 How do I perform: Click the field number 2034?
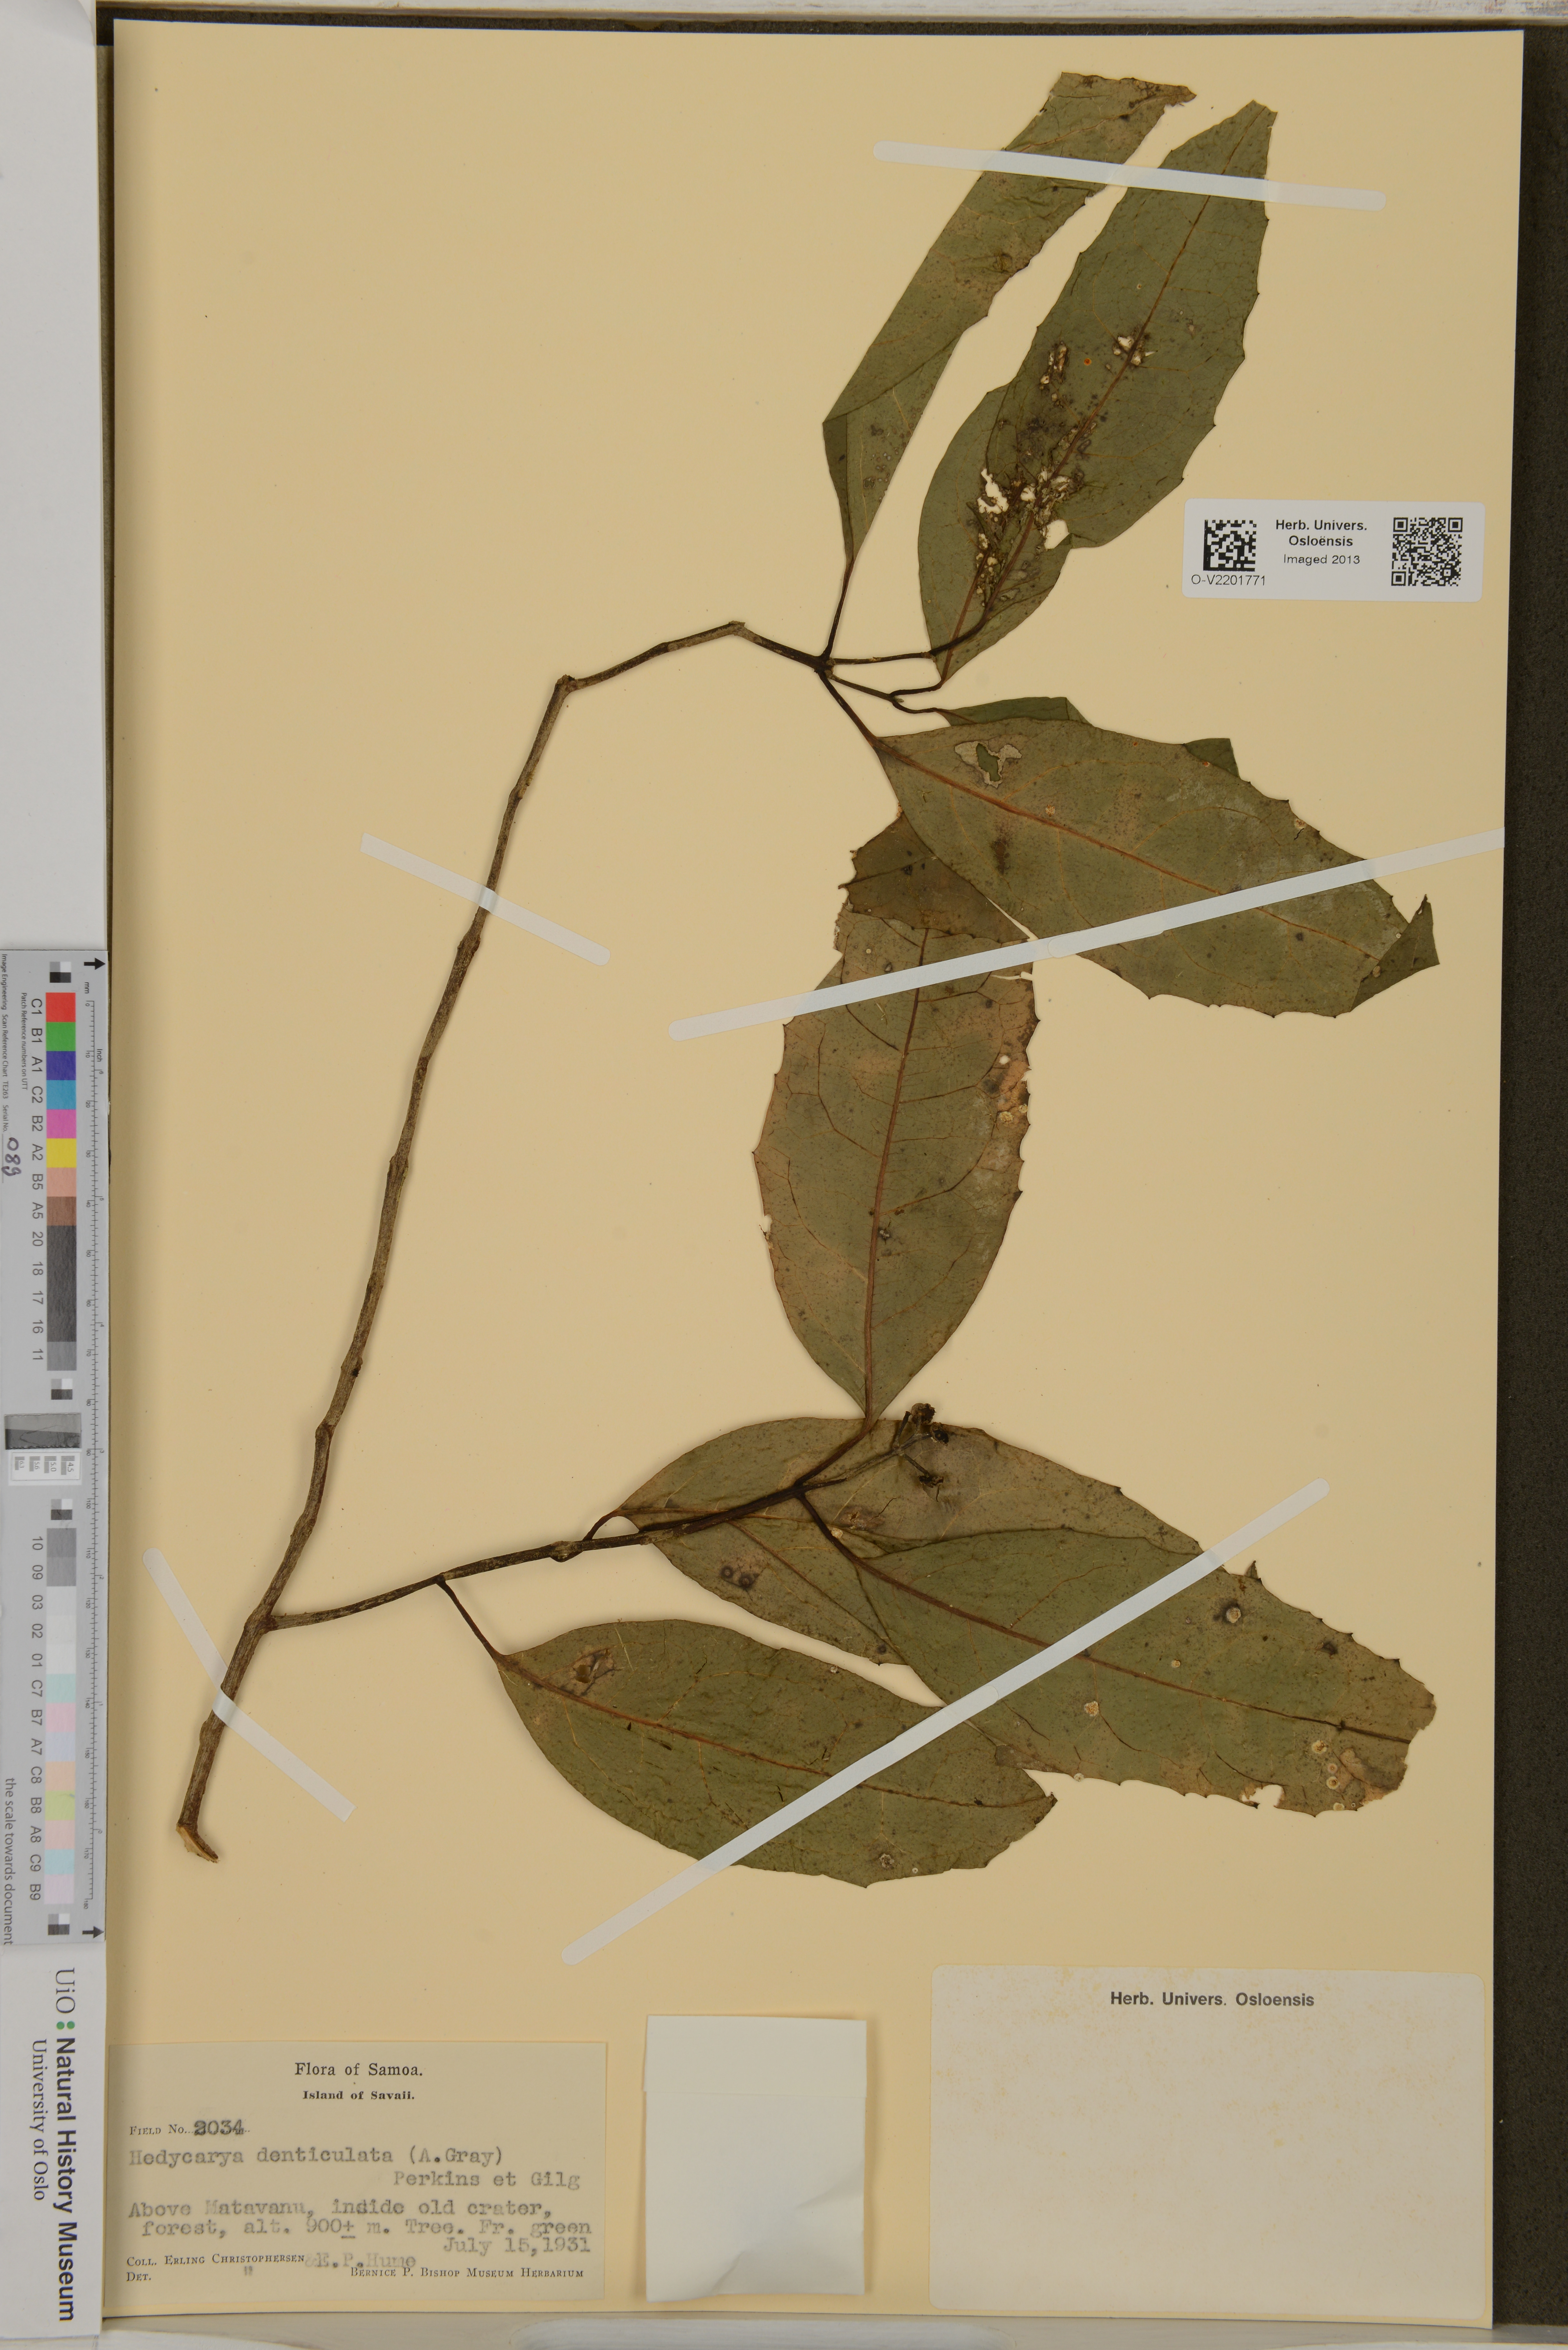pos(218,2128)
